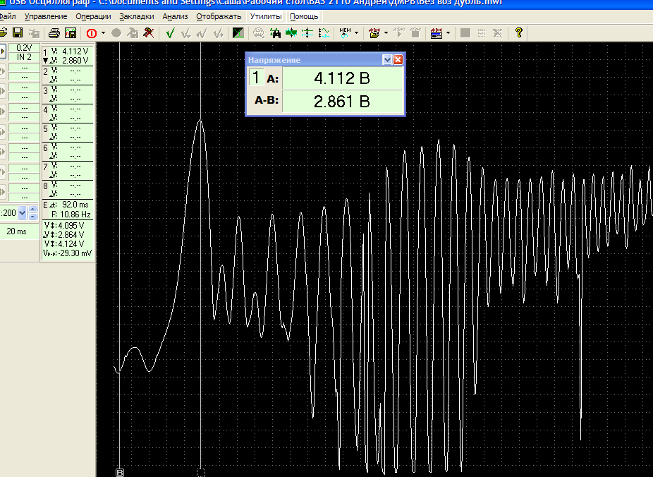Click the binoculars search icon
Screen dimensions: 653x477
(x=275, y=33)
